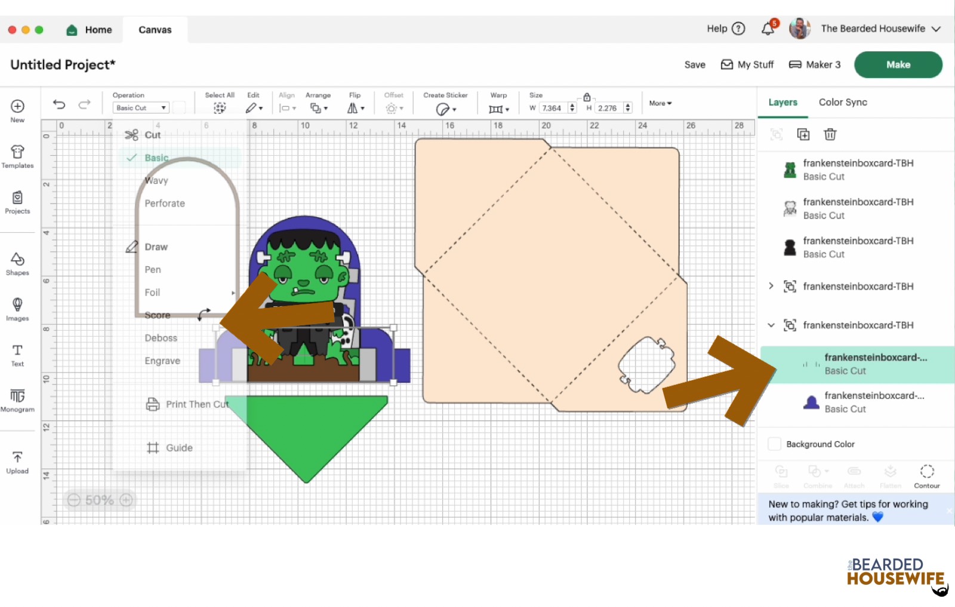Screen dimensions: 955x607
Task: Toggle the size lock aspect ratio icon
Action: coord(587,97)
